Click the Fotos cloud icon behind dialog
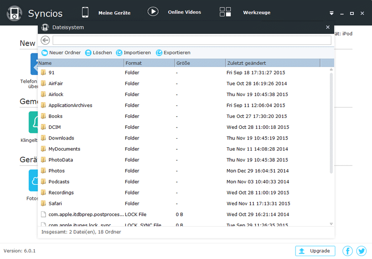The image size is (372, 259). (x=33, y=180)
